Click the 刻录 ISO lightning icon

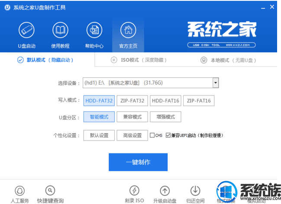(134, 191)
